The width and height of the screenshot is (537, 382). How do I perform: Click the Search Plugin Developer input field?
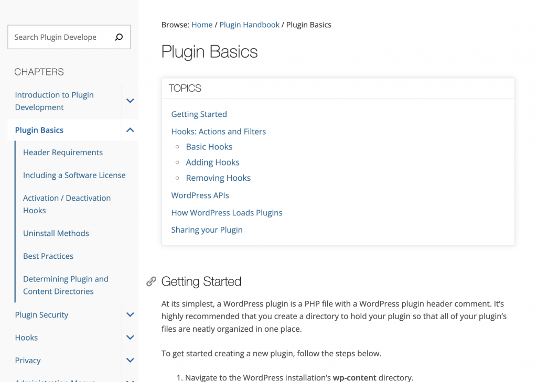pos(58,37)
